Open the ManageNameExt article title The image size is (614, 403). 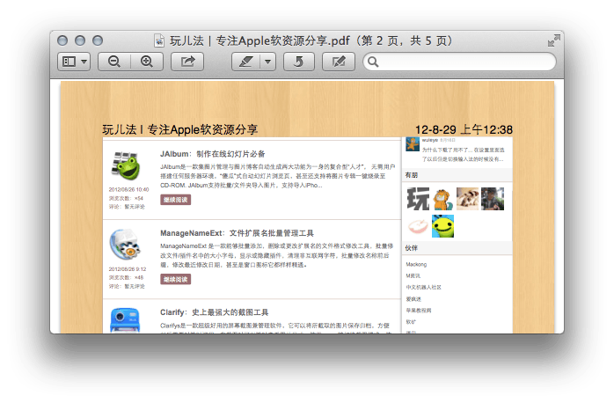pyautogui.click(x=237, y=233)
